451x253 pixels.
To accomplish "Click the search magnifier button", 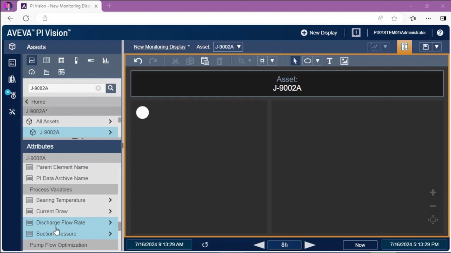I will [x=111, y=88].
